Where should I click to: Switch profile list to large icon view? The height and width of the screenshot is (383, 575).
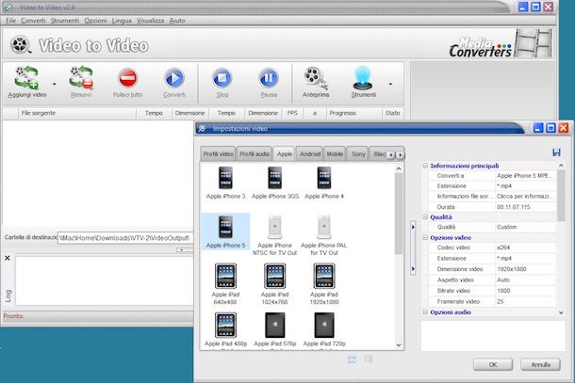point(352,359)
